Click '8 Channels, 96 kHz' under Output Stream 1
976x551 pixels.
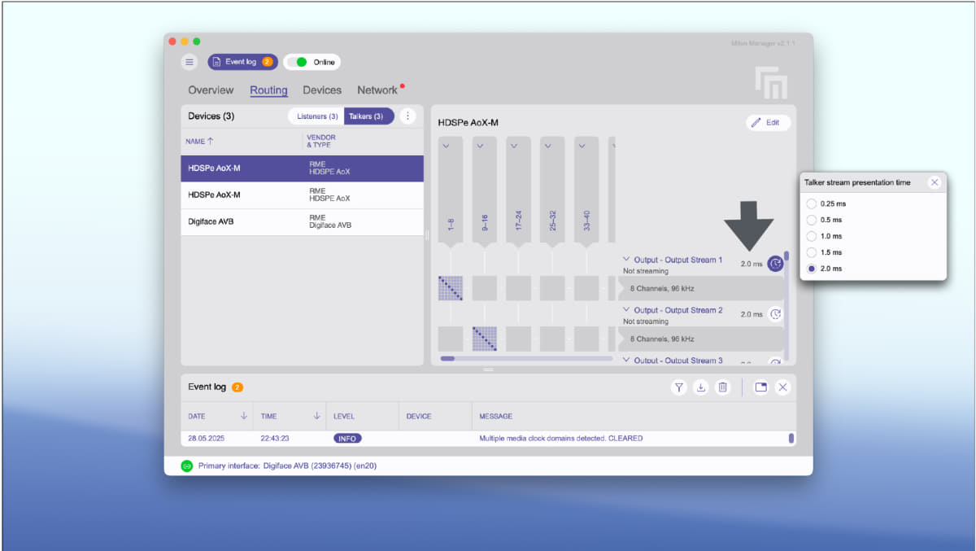click(662, 289)
